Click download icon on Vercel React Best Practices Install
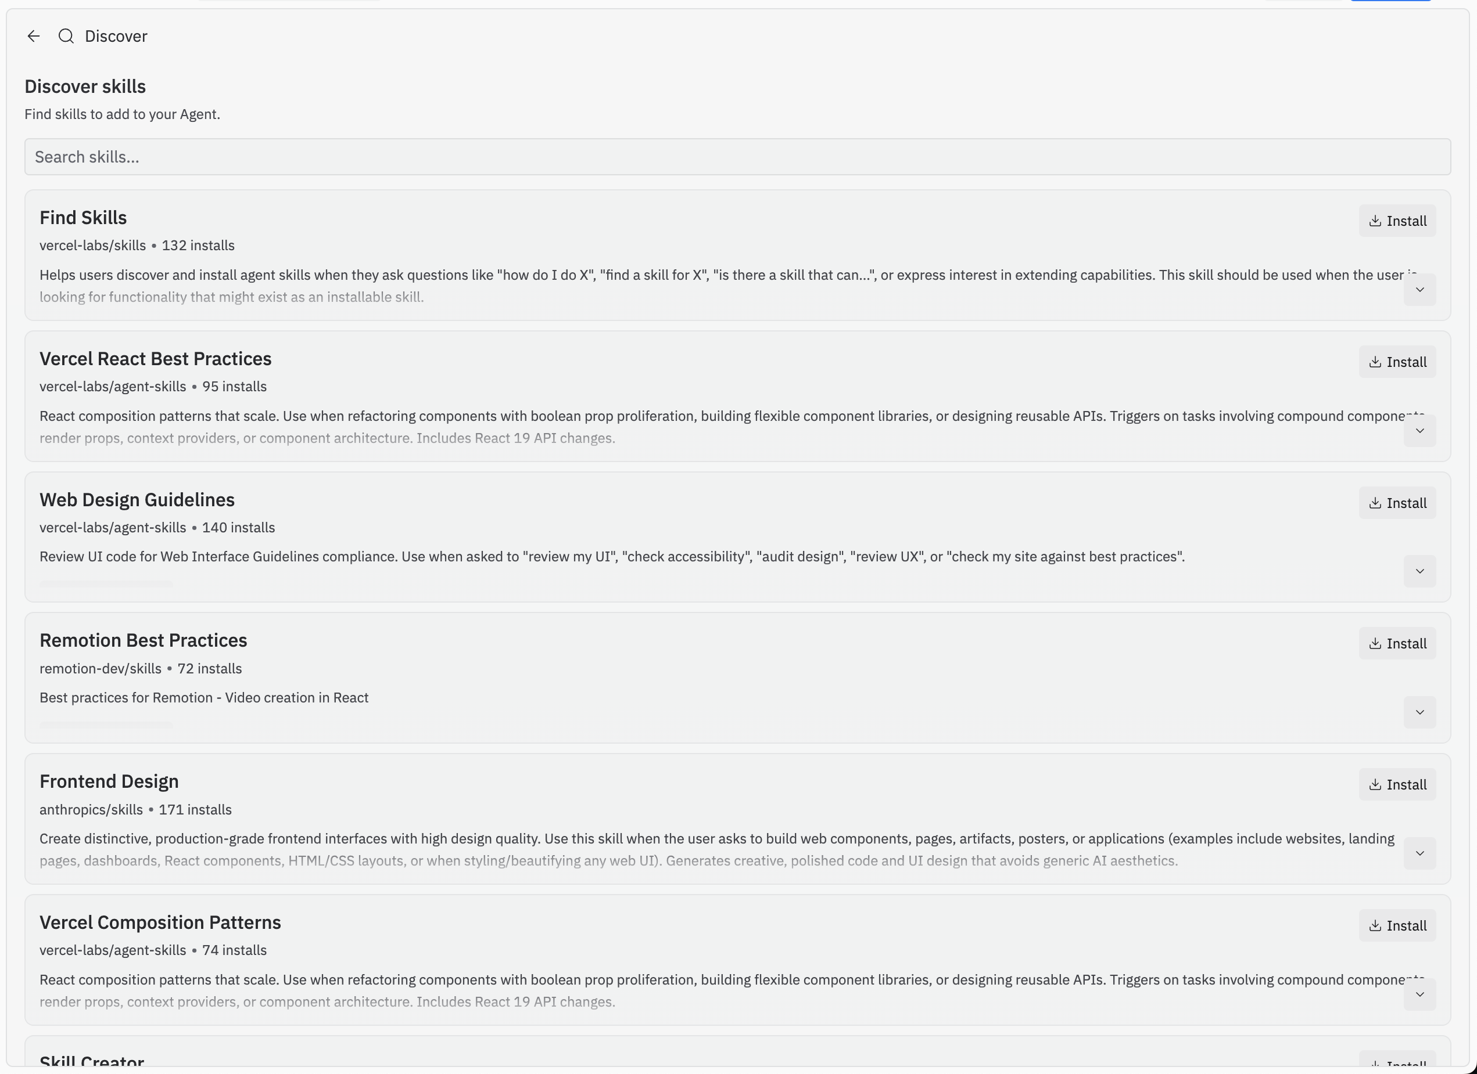1477x1074 pixels. (1375, 362)
